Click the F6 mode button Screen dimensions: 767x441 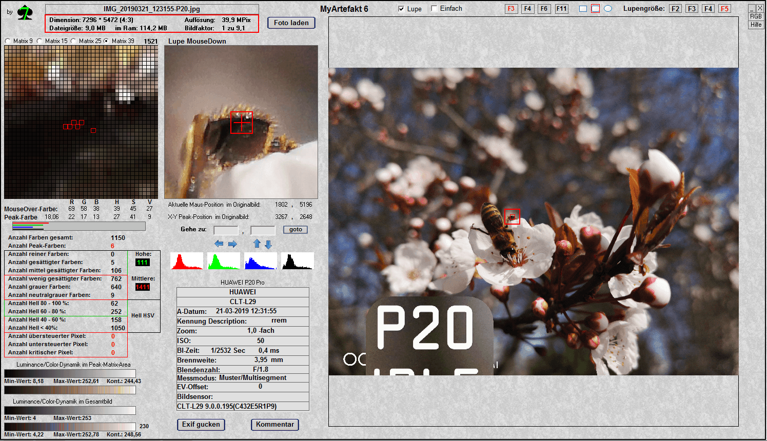[544, 9]
